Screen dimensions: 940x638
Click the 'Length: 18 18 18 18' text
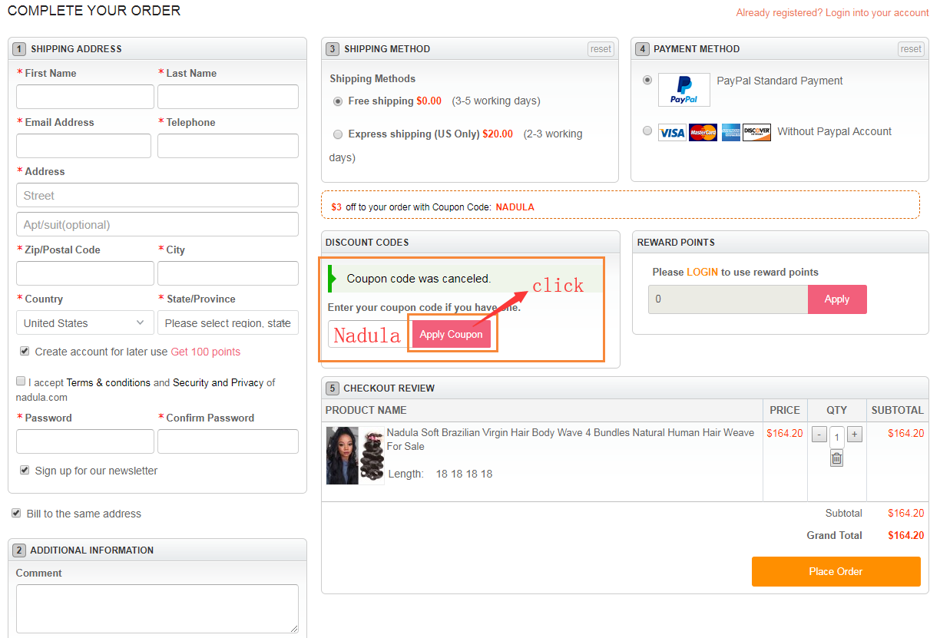(440, 474)
